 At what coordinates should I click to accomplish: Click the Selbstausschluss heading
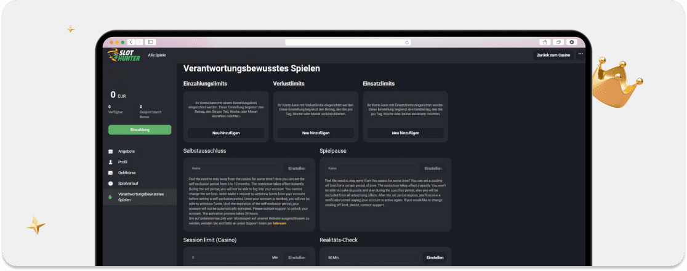pos(204,151)
